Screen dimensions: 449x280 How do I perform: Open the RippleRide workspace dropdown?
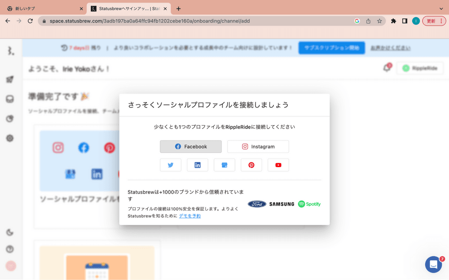420,68
